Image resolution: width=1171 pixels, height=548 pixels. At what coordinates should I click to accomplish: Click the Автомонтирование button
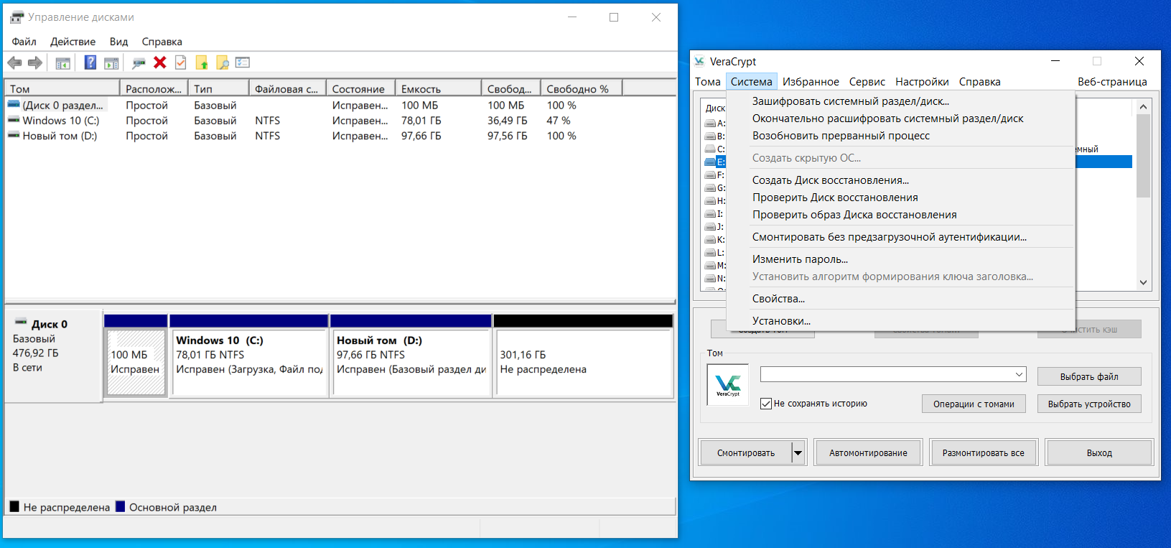pos(868,453)
